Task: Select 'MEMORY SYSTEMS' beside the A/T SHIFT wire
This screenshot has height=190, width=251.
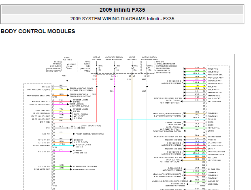Action: click(x=174, y=140)
